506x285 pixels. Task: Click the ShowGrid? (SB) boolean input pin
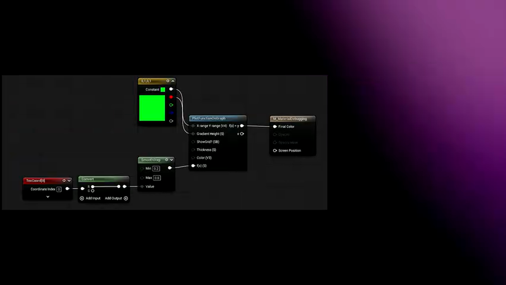click(193, 142)
